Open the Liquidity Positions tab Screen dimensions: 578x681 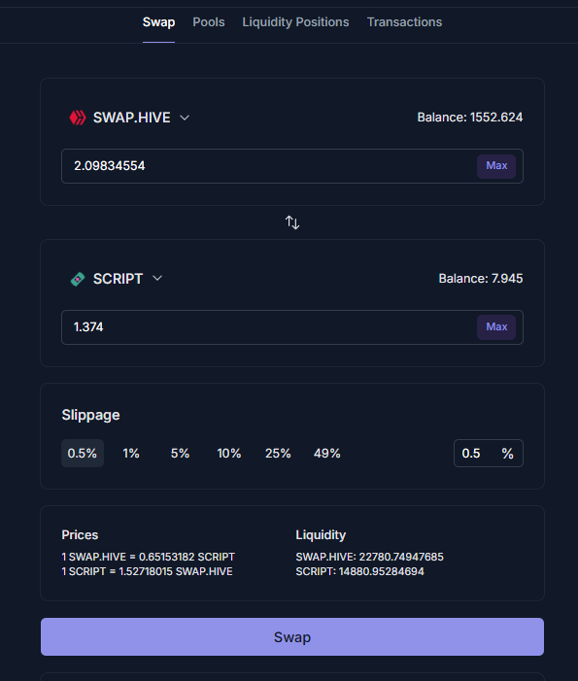tap(295, 22)
